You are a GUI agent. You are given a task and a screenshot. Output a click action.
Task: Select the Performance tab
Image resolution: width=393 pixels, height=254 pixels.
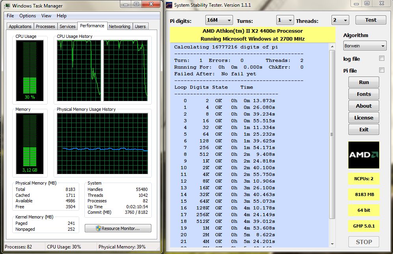click(x=92, y=26)
